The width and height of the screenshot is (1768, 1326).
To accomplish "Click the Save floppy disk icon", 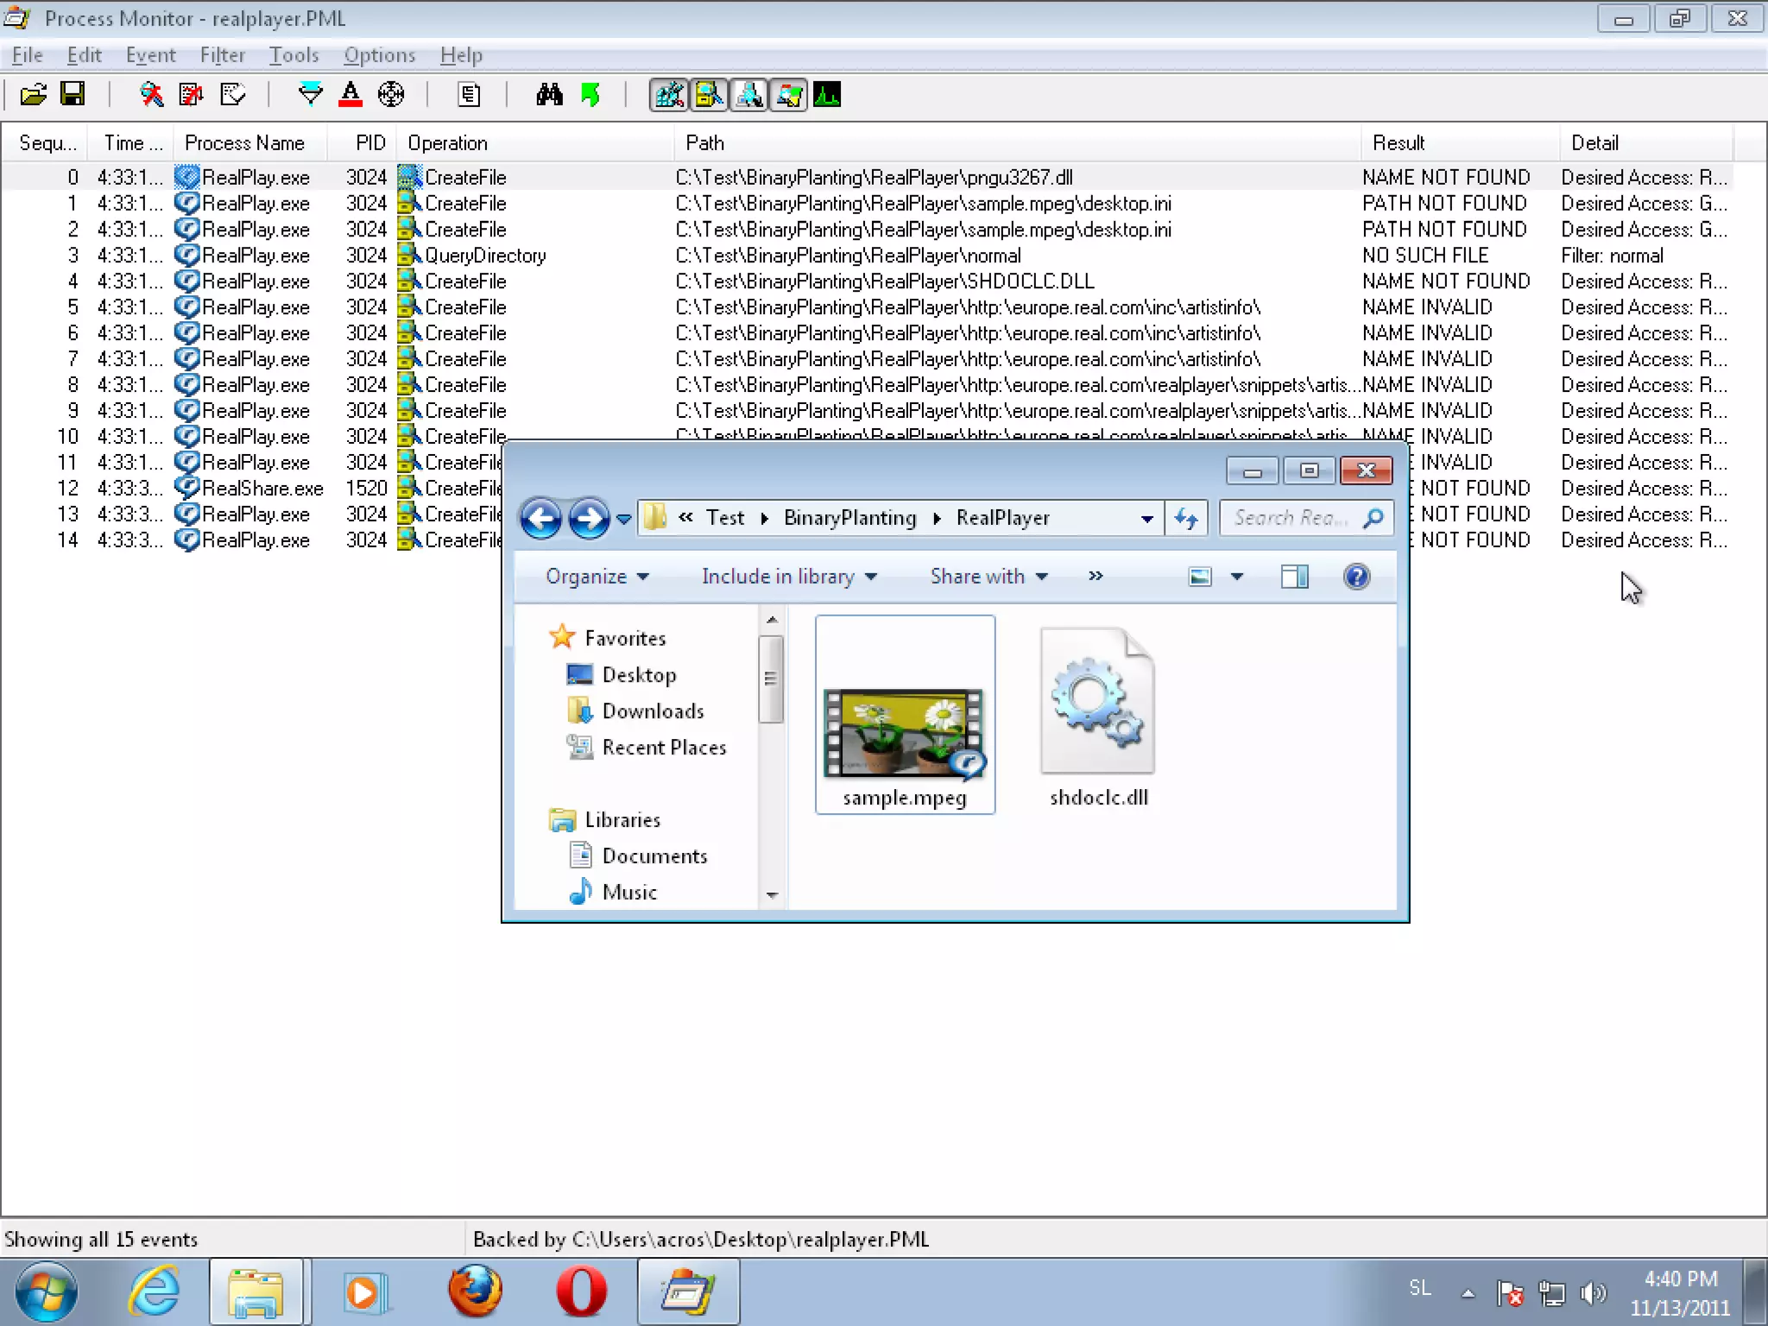I will click(x=73, y=94).
